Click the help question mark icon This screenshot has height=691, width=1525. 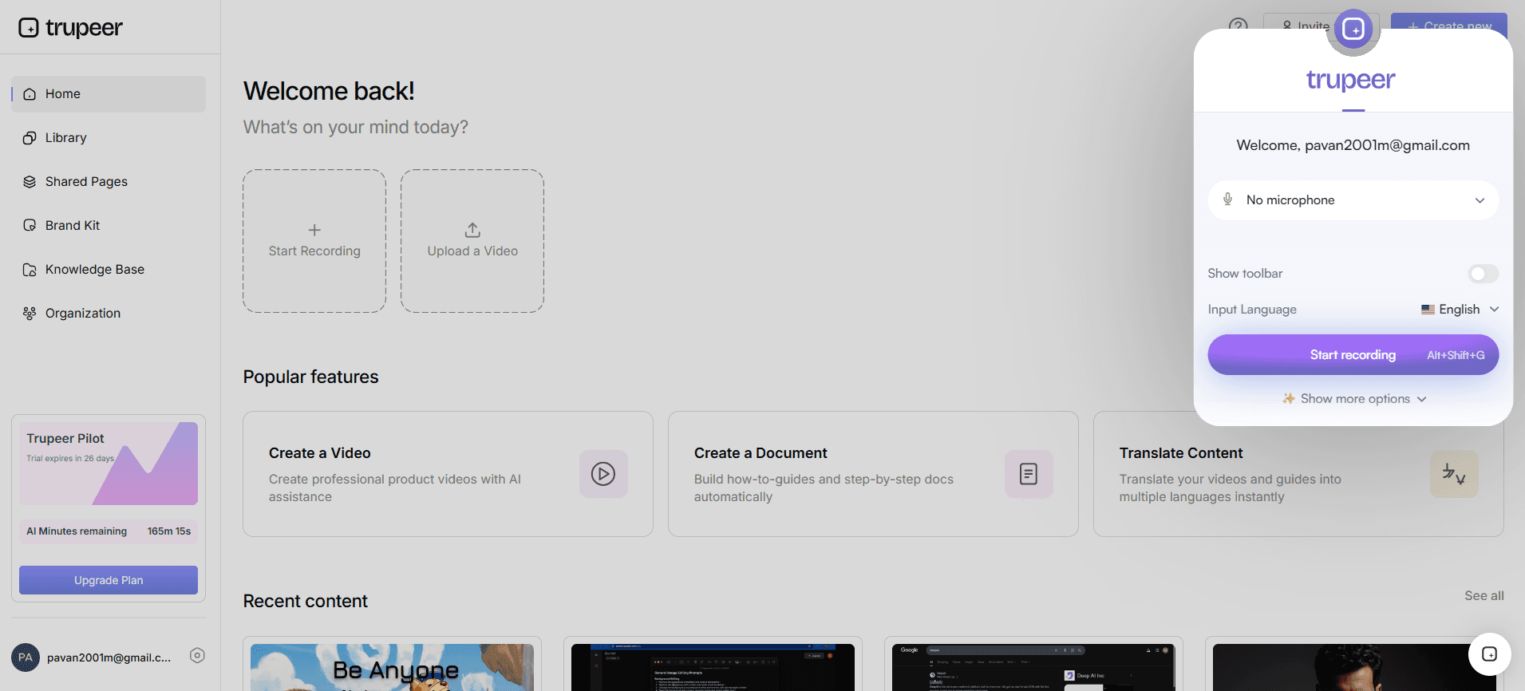(1238, 26)
